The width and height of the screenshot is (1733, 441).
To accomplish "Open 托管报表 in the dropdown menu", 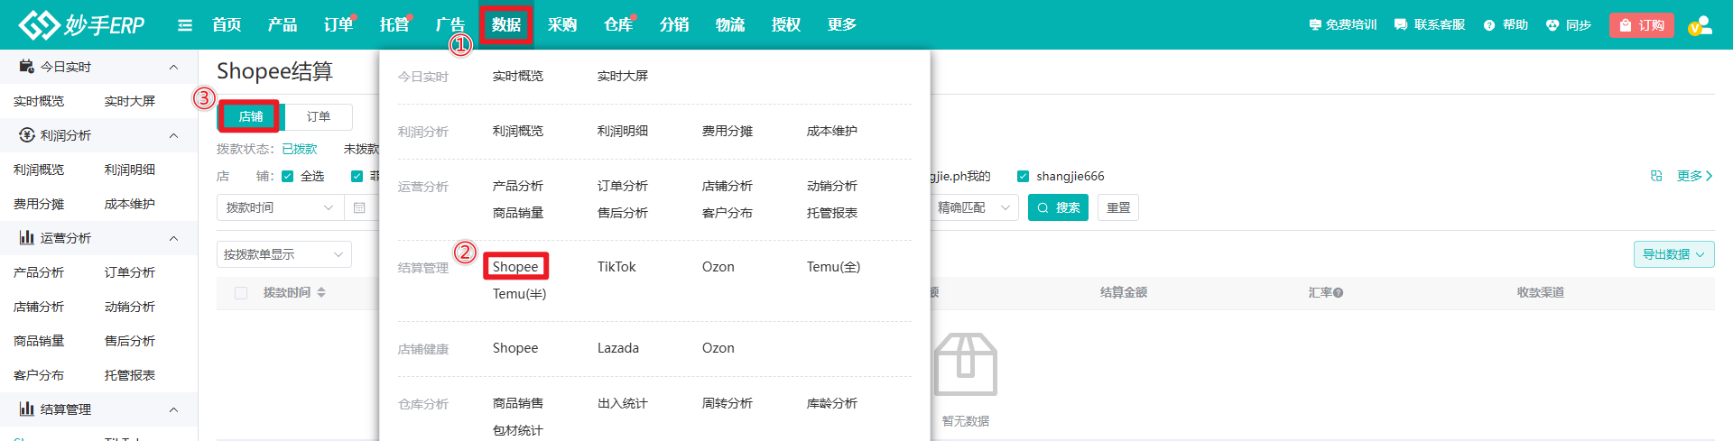I will [832, 213].
